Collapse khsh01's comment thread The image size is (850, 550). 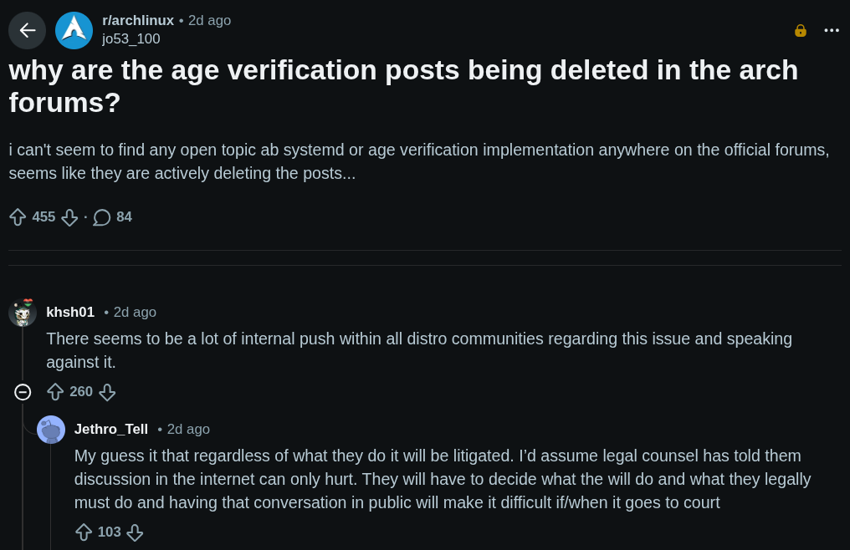pyautogui.click(x=23, y=390)
